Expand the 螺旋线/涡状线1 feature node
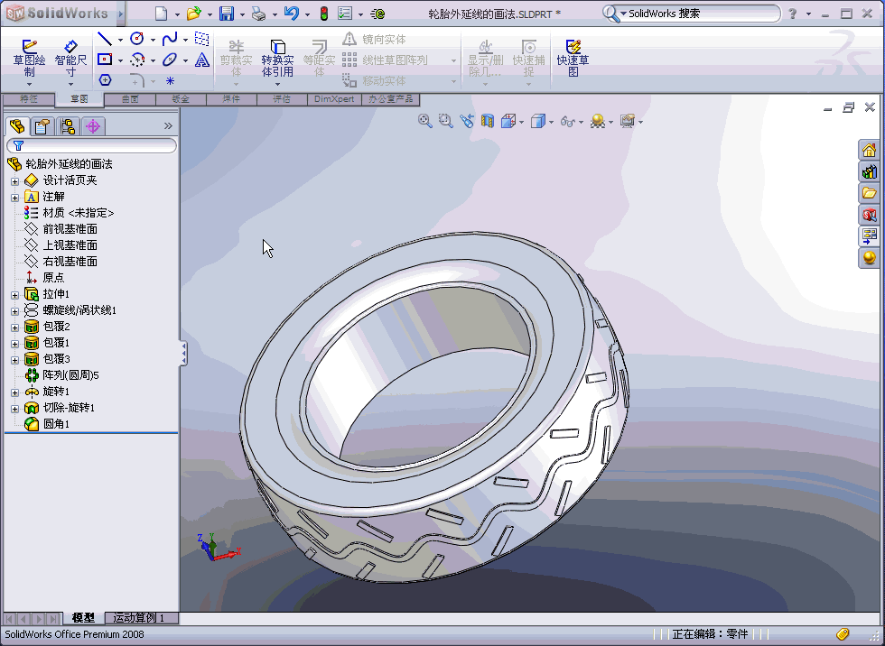This screenshot has width=885, height=646. (x=15, y=311)
